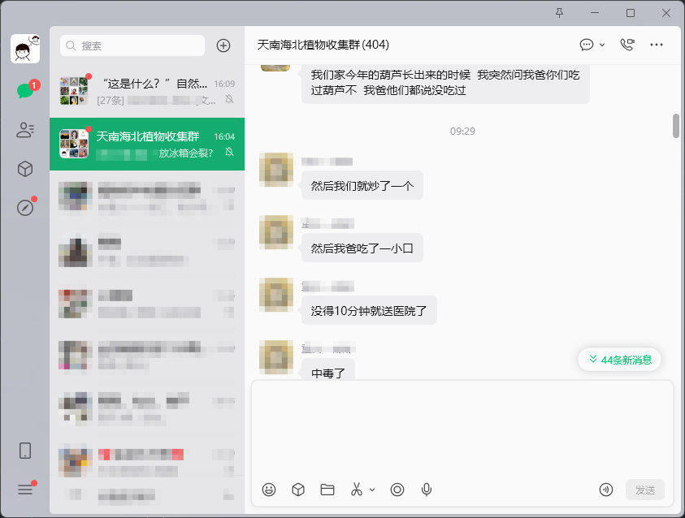Open the emoji picker

click(269, 490)
